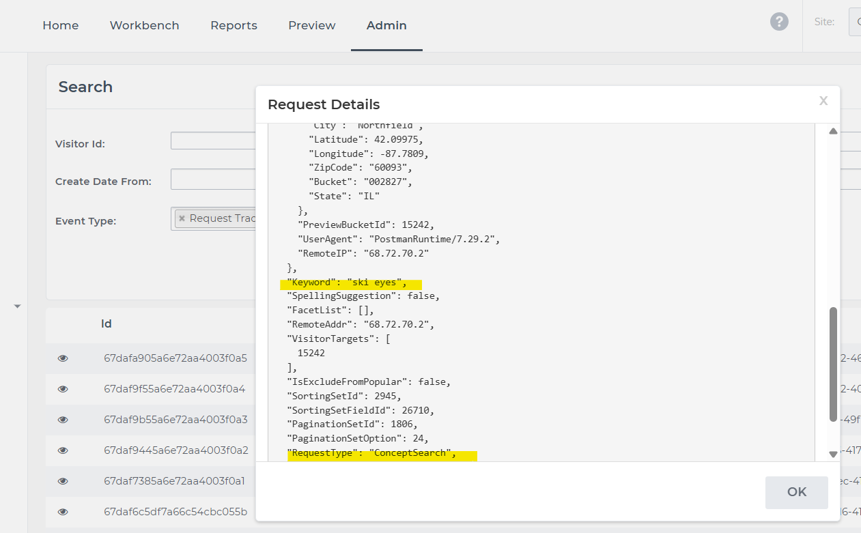This screenshot has height=533, width=861.
Task: Click the RemoteAddr 68.72.70.2 line
Action: (x=361, y=325)
